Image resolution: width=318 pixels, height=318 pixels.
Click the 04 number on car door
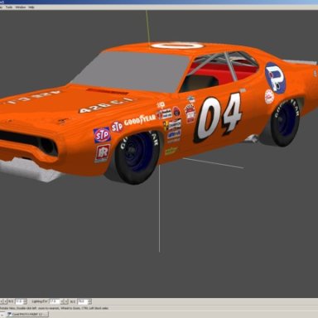coord(218,118)
